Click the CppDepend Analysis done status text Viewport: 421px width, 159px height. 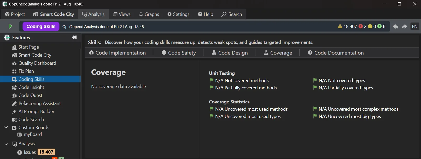[103, 27]
